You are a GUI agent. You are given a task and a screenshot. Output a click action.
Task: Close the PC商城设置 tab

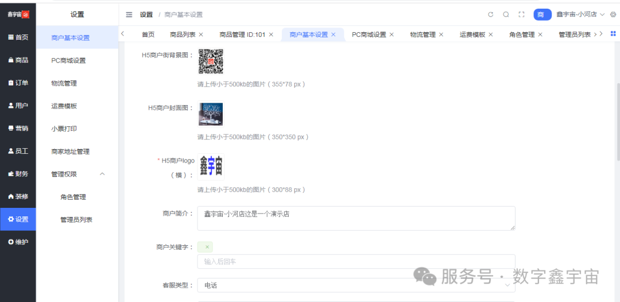(x=392, y=34)
